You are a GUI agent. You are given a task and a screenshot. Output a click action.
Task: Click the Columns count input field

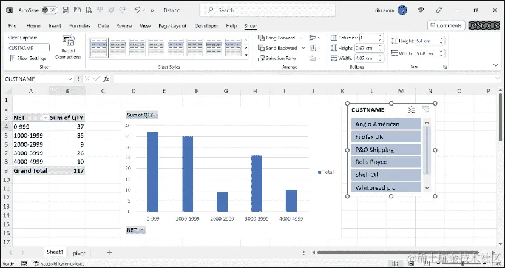point(368,38)
